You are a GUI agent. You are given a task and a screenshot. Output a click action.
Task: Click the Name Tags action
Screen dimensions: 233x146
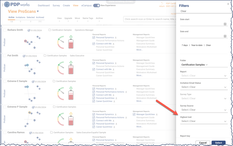point(88,18)
